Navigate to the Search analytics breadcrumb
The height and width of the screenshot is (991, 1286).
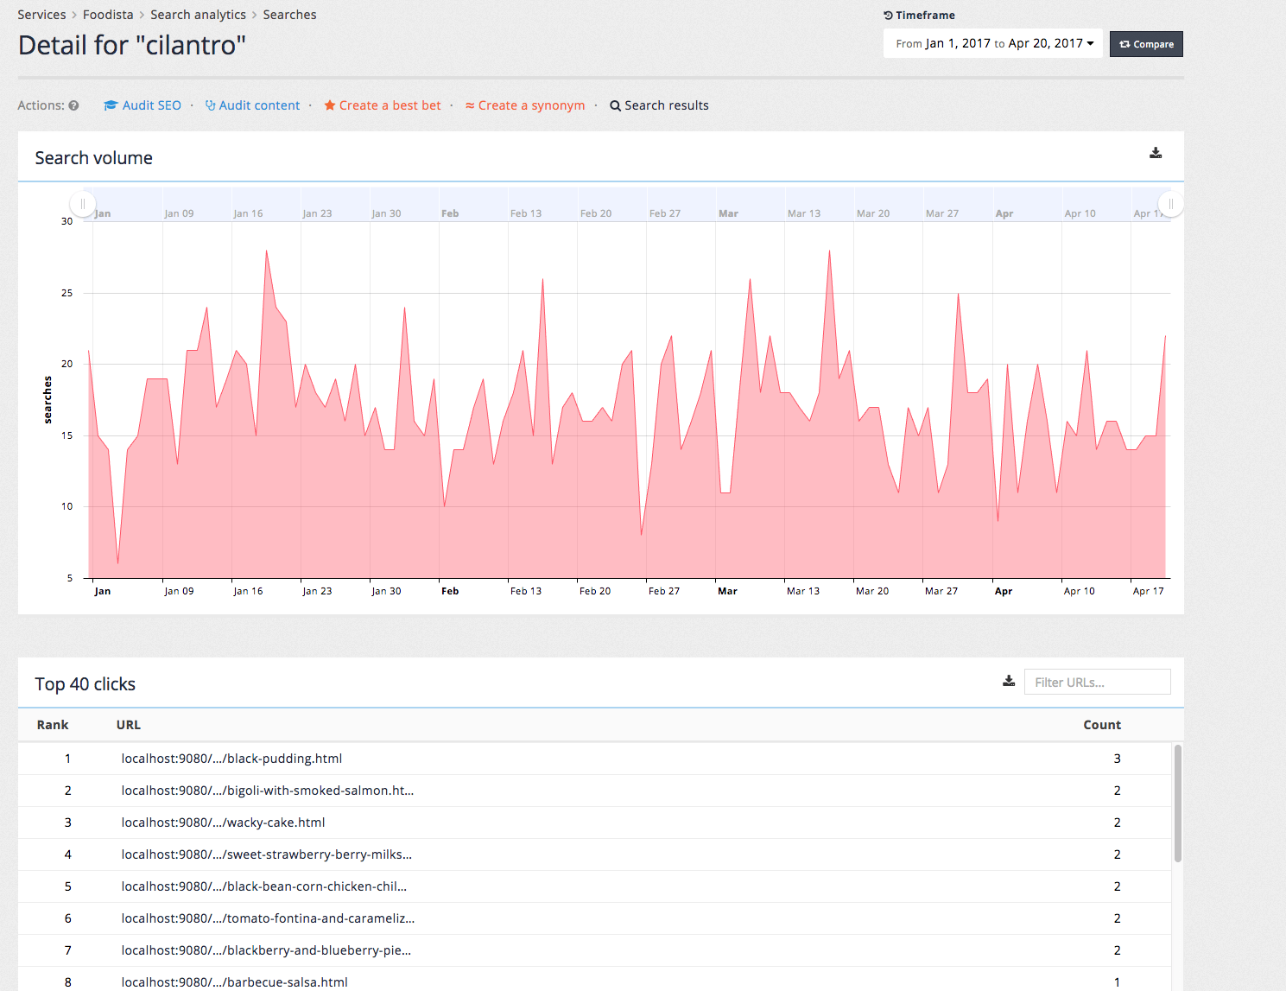pos(198,15)
